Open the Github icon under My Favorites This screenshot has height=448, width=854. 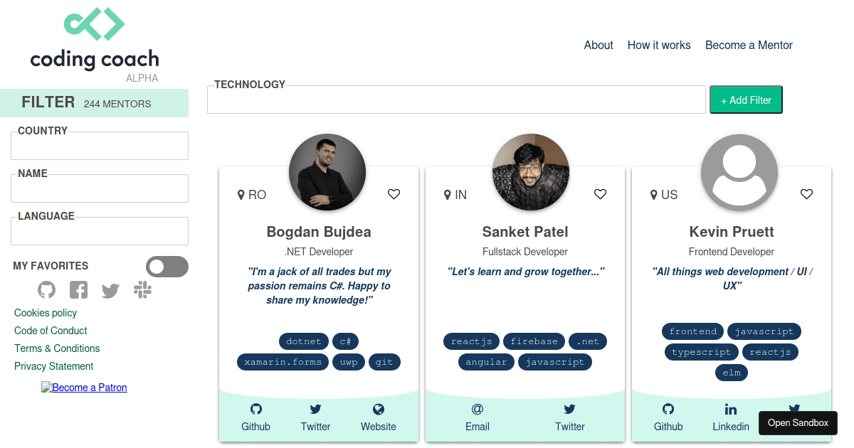(46, 289)
